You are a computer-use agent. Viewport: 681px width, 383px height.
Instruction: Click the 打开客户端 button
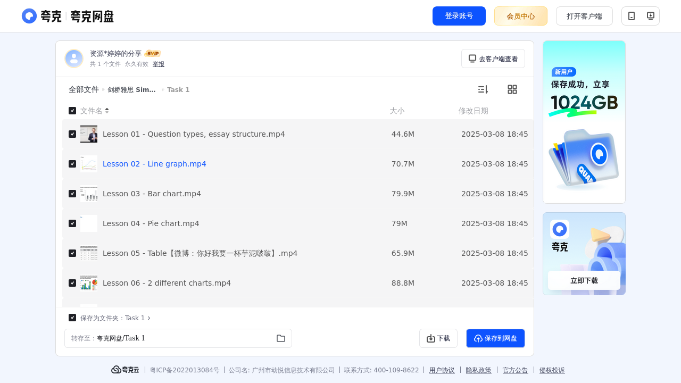tap(584, 16)
